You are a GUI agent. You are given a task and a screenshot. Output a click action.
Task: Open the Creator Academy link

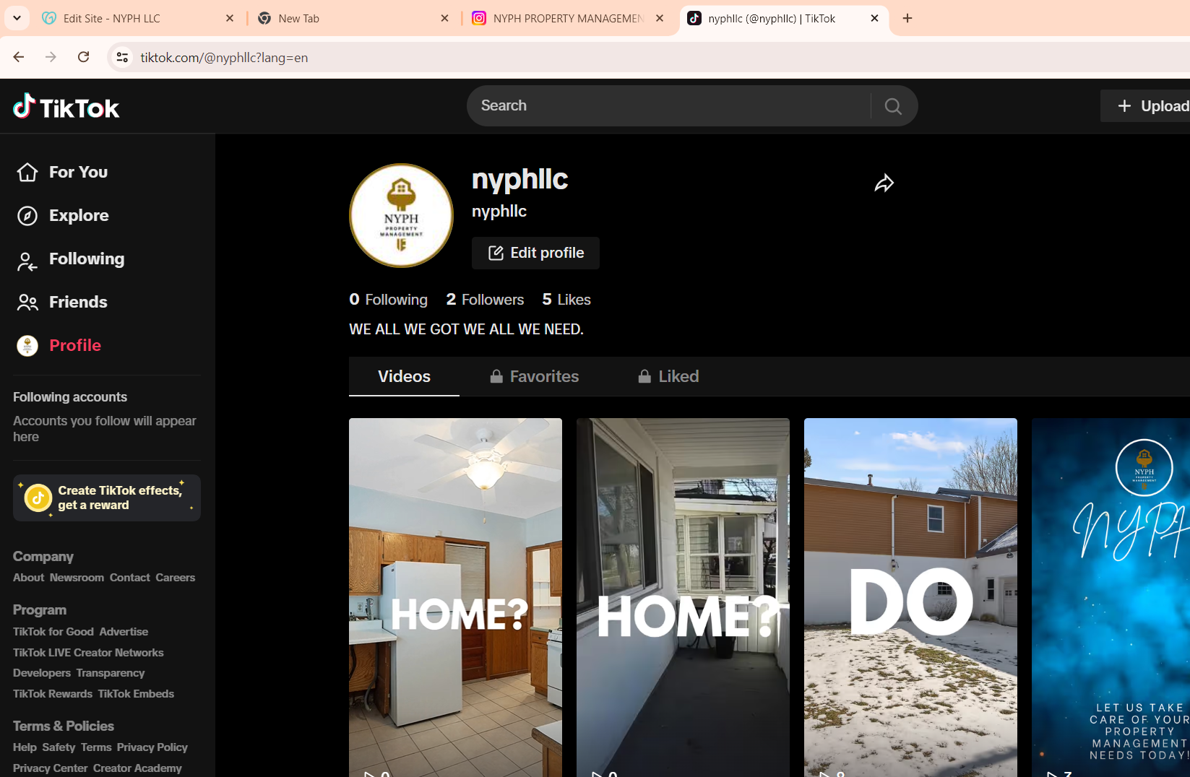click(x=137, y=768)
